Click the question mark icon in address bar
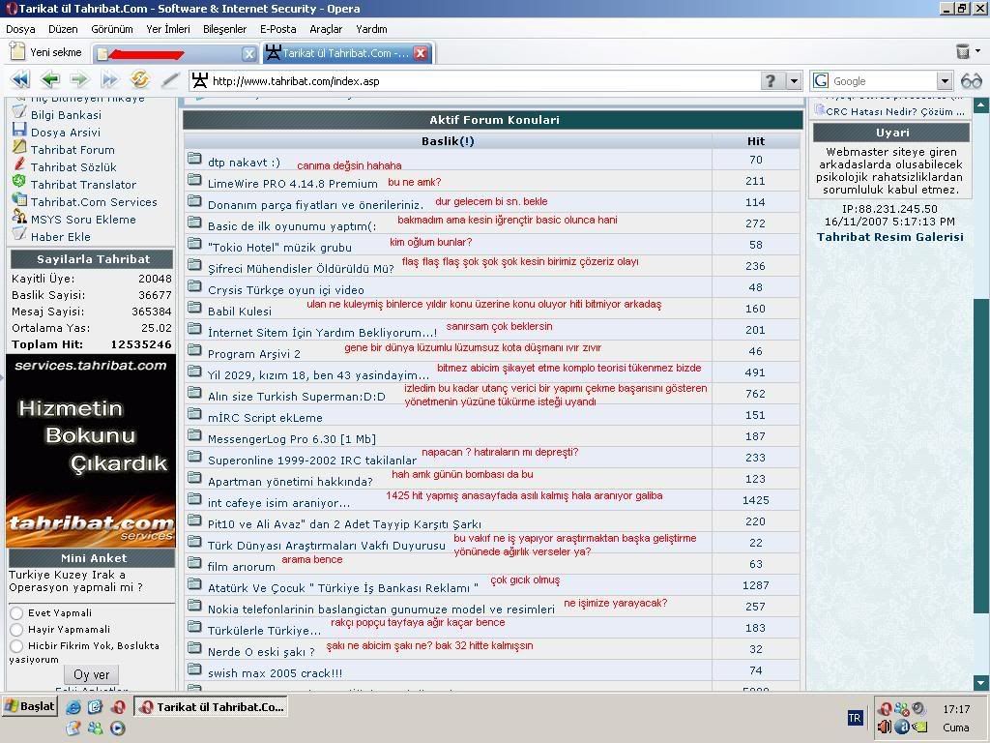 coord(771,81)
